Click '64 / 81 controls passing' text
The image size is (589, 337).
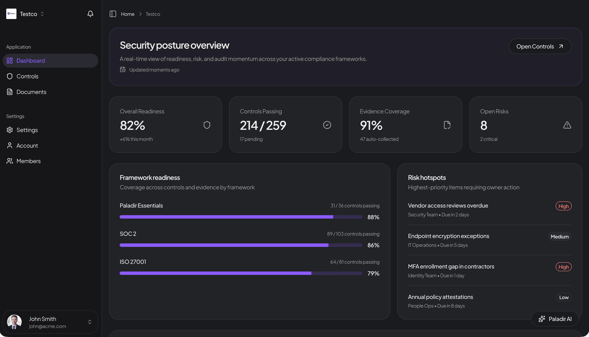click(355, 262)
